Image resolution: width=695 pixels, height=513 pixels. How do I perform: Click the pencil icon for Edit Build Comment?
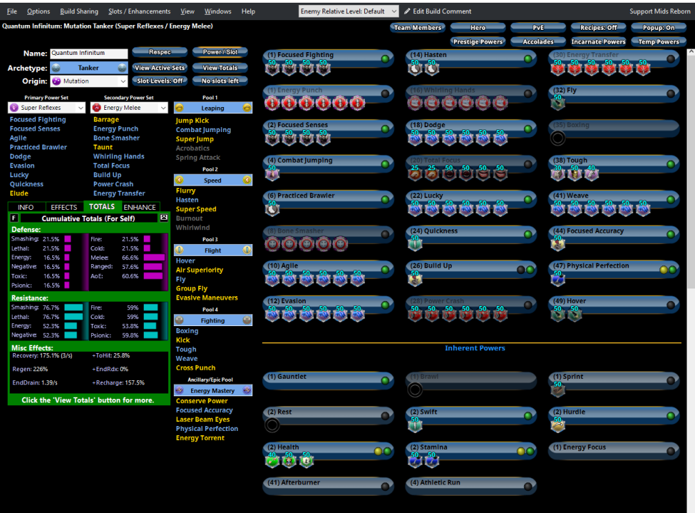pos(407,11)
